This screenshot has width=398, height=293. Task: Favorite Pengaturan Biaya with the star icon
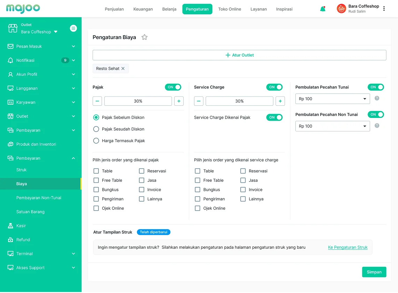[145, 37]
